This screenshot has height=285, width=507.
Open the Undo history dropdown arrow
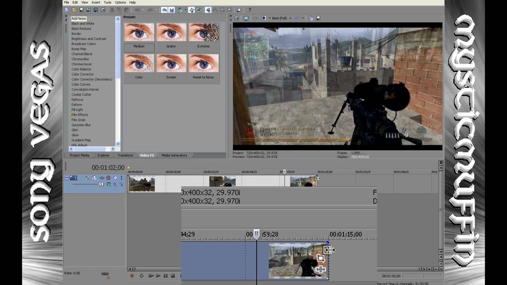click(x=143, y=10)
